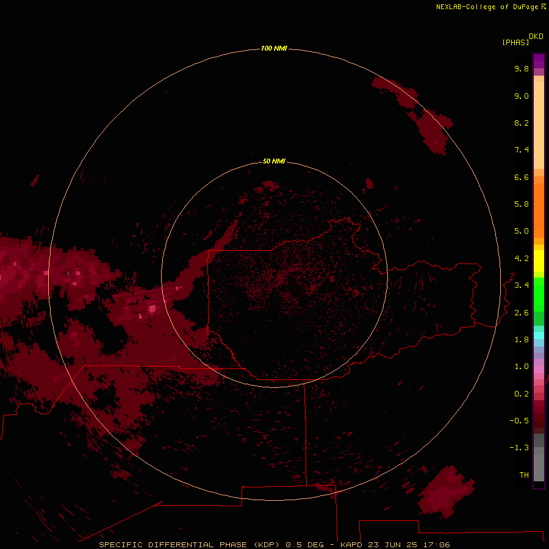The width and height of the screenshot is (549, 549).
Task: Click the 1.8 value on the color scale
Action: pyautogui.click(x=522, y=340)
